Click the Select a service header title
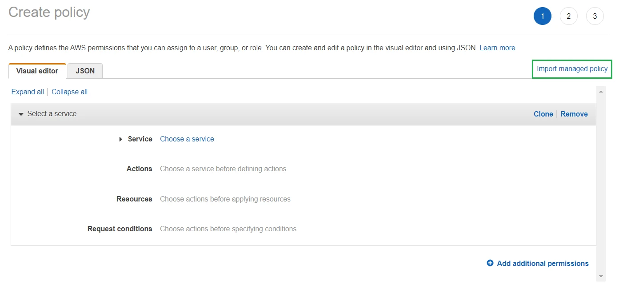 point(52,114)
